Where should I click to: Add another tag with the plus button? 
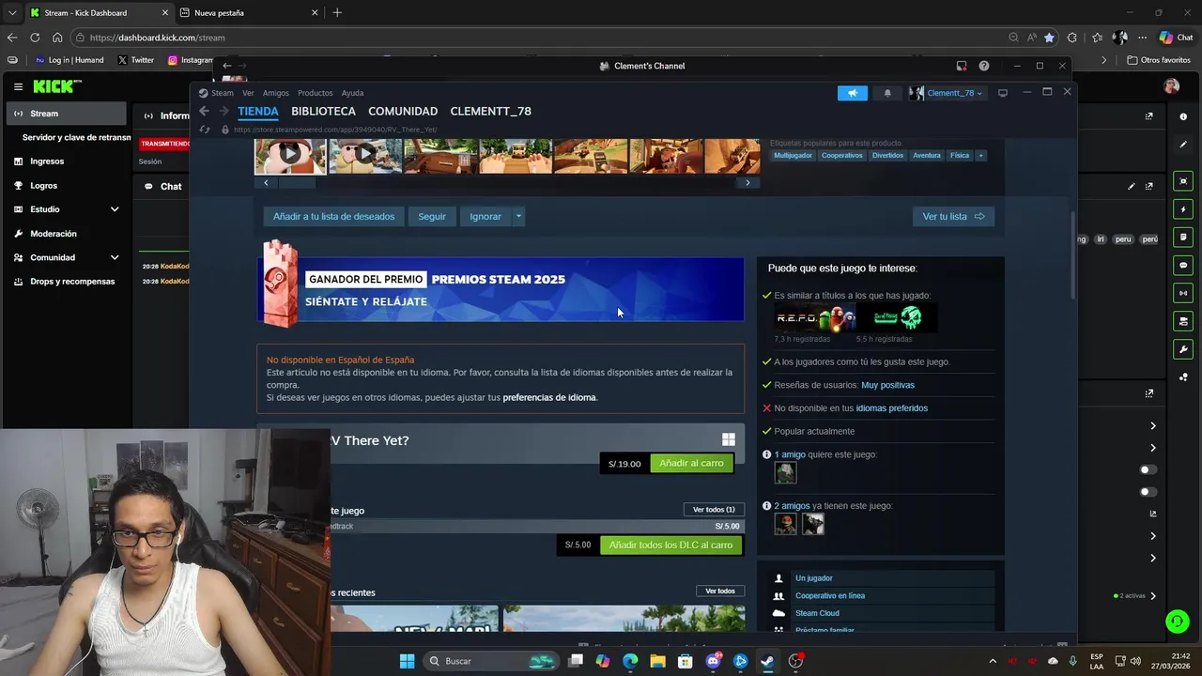980,155
